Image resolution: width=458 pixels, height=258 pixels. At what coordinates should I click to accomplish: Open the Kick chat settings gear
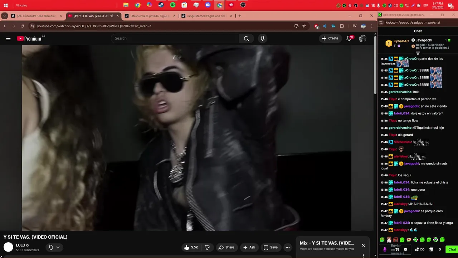[x=440, y=249]
